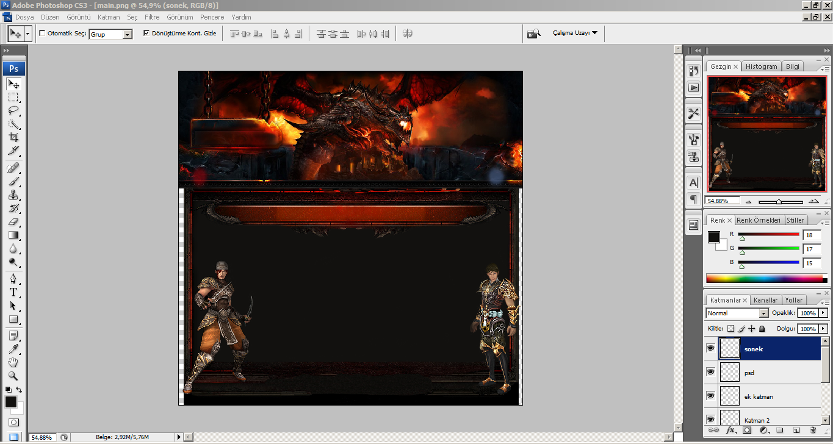Open the Dolgu slider arrow
The image size is (833, 444).
[823, 329]
